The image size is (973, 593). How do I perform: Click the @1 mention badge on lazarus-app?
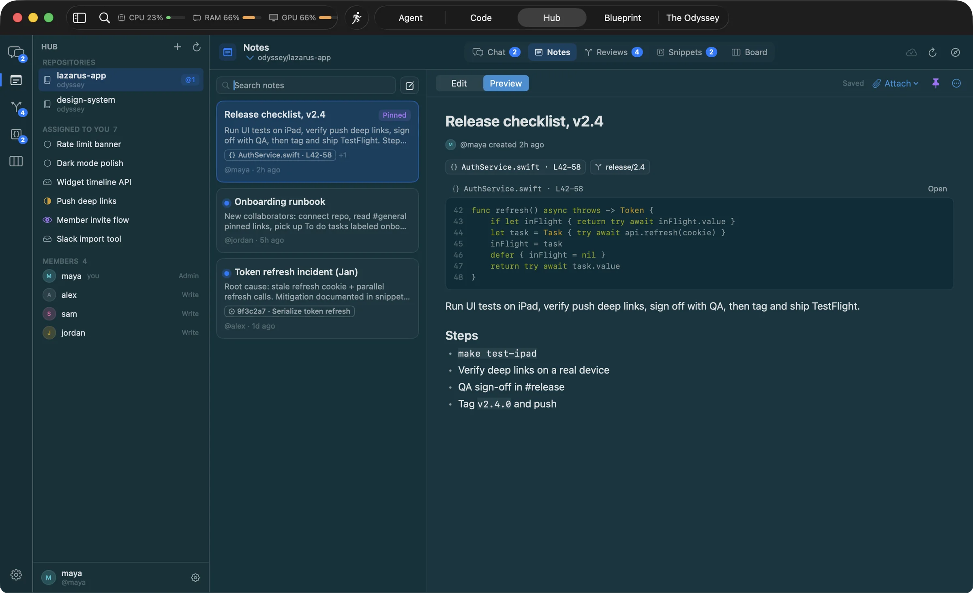190,80
